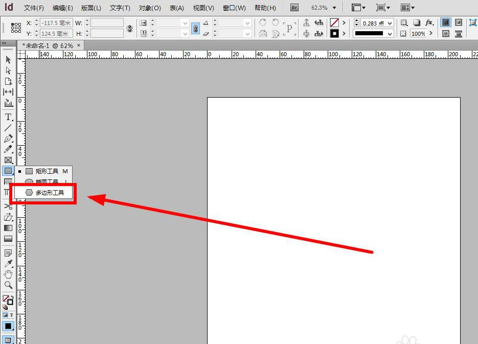Select the Pen tool

[x=8, y=139]
